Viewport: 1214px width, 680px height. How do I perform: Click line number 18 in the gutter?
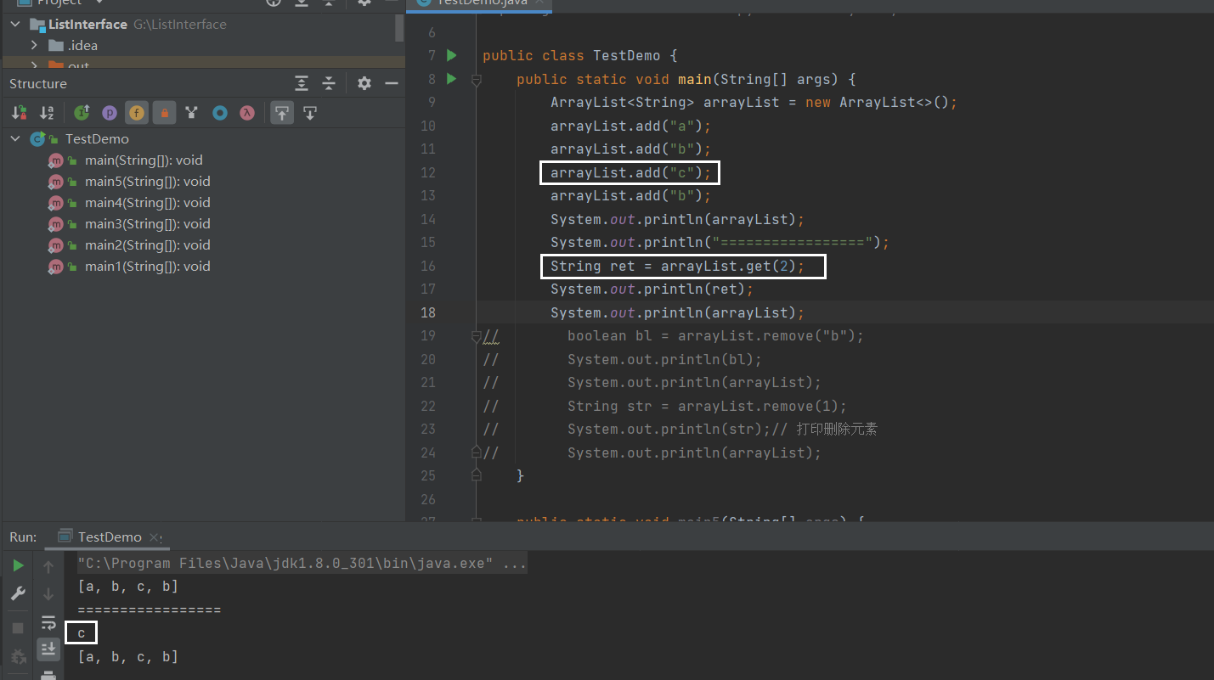(x=427, y=312)
